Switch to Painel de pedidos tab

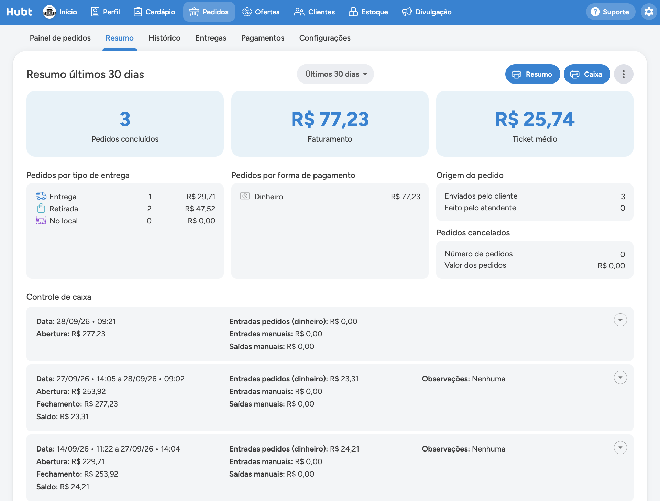point(60,38)
